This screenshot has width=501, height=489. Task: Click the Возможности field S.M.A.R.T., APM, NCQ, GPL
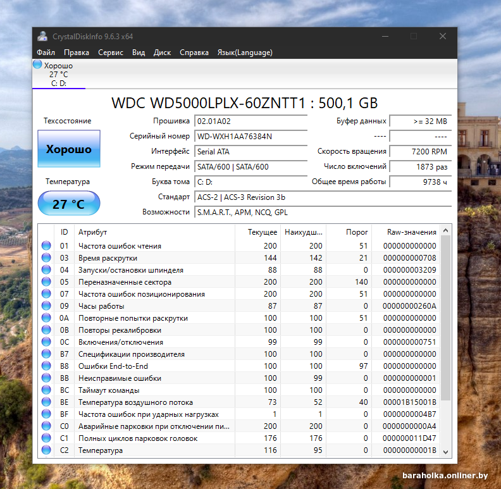click(323, 213)
